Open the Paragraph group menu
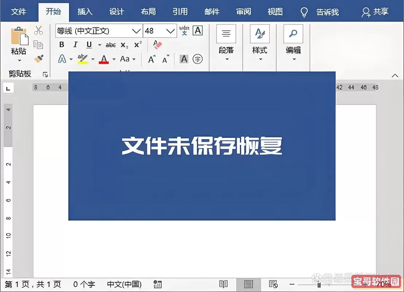Viewport: 404px width, 292px height. pos(226,43)
